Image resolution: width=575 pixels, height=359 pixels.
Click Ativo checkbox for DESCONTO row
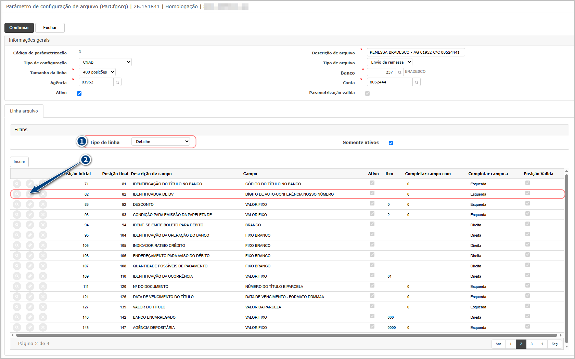[372, 203]
